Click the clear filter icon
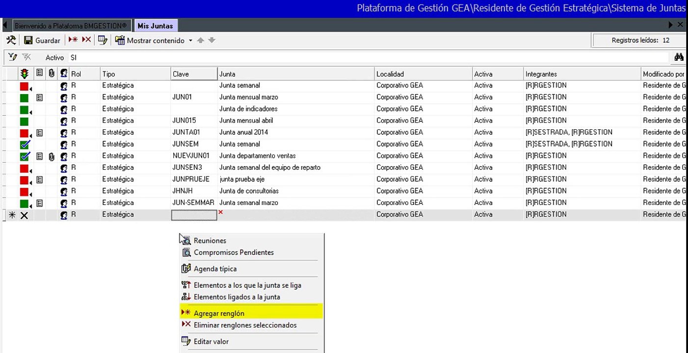 click(26, 57)
